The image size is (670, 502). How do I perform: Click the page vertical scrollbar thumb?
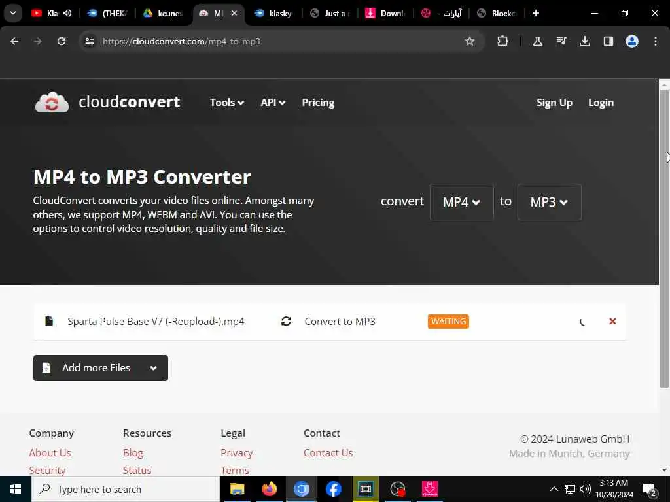(x=664, y=239)
